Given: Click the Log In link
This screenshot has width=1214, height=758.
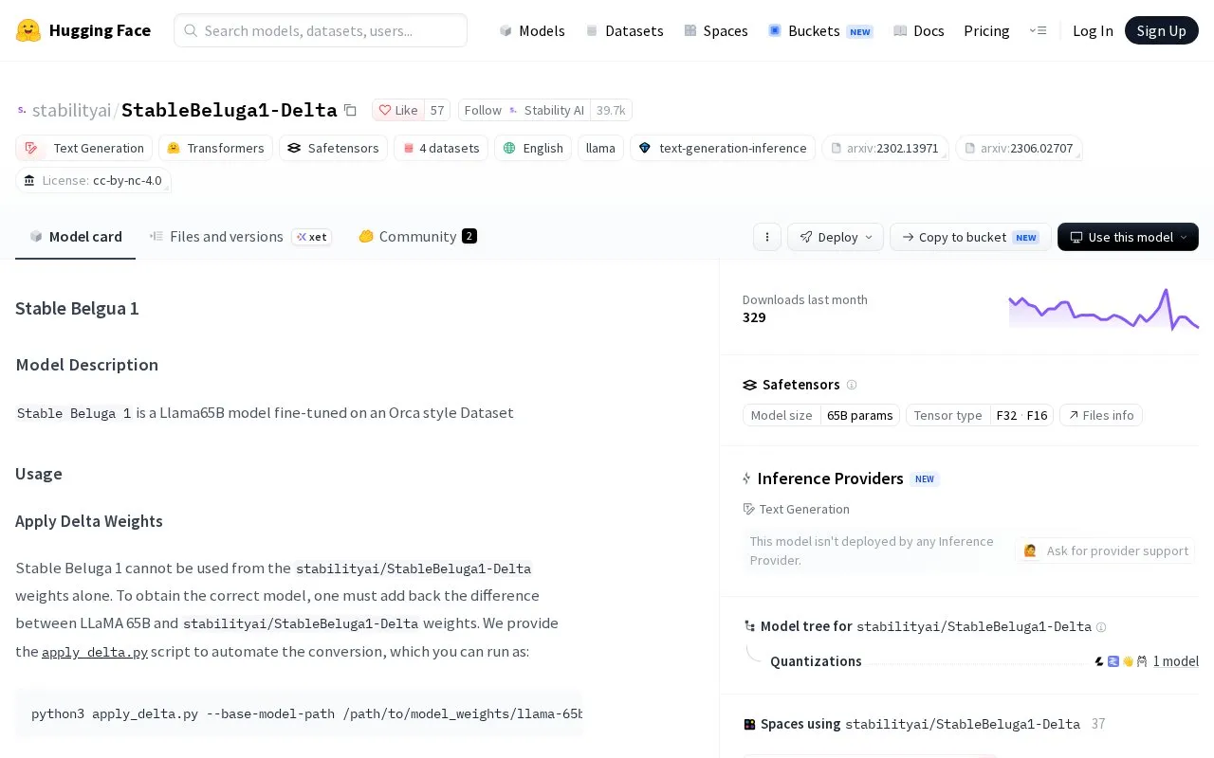Looking at the screenshot, I should tap(1093, 30).
